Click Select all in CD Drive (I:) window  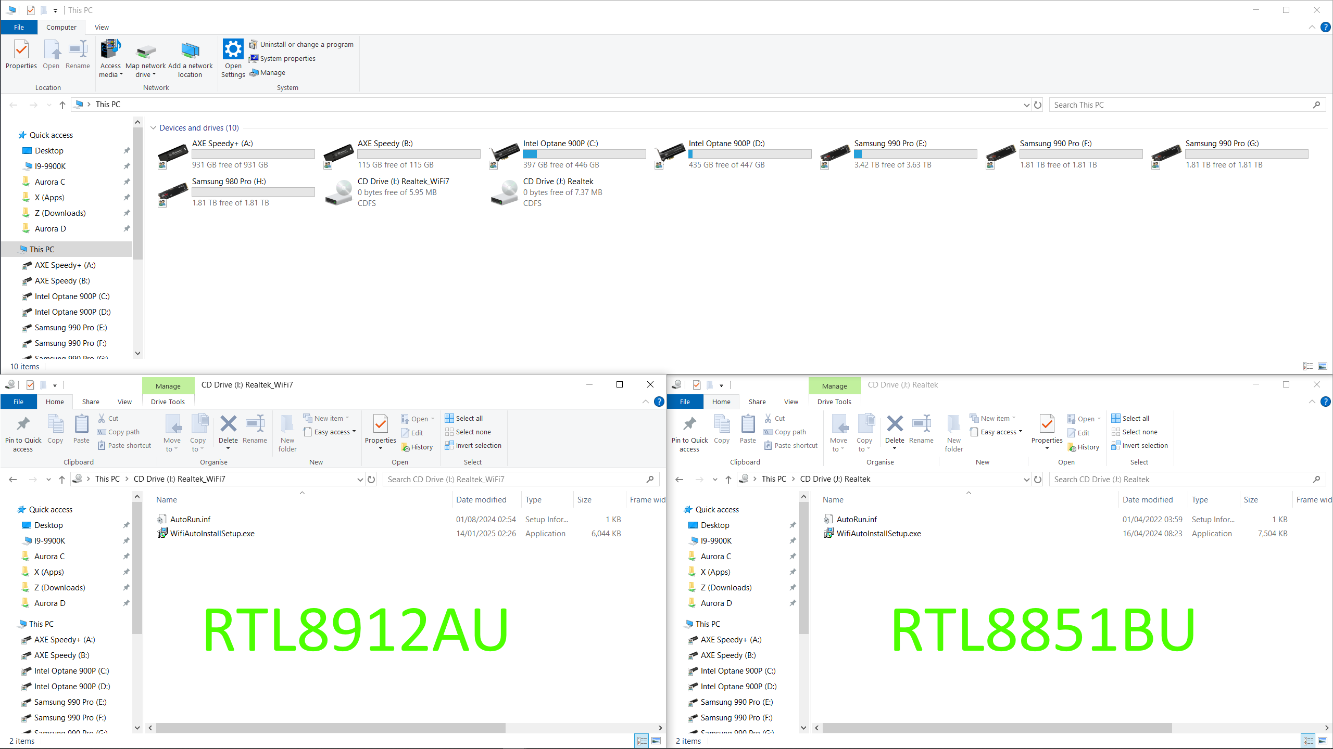pyautogui.click(x=463, y=418)
